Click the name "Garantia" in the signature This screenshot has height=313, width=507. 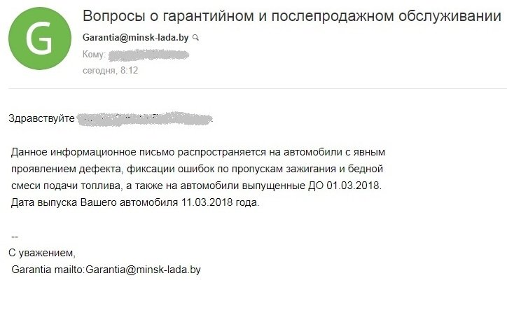coord(32,269)
